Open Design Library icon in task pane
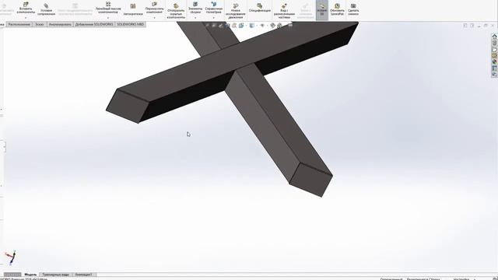 point(494,43)
